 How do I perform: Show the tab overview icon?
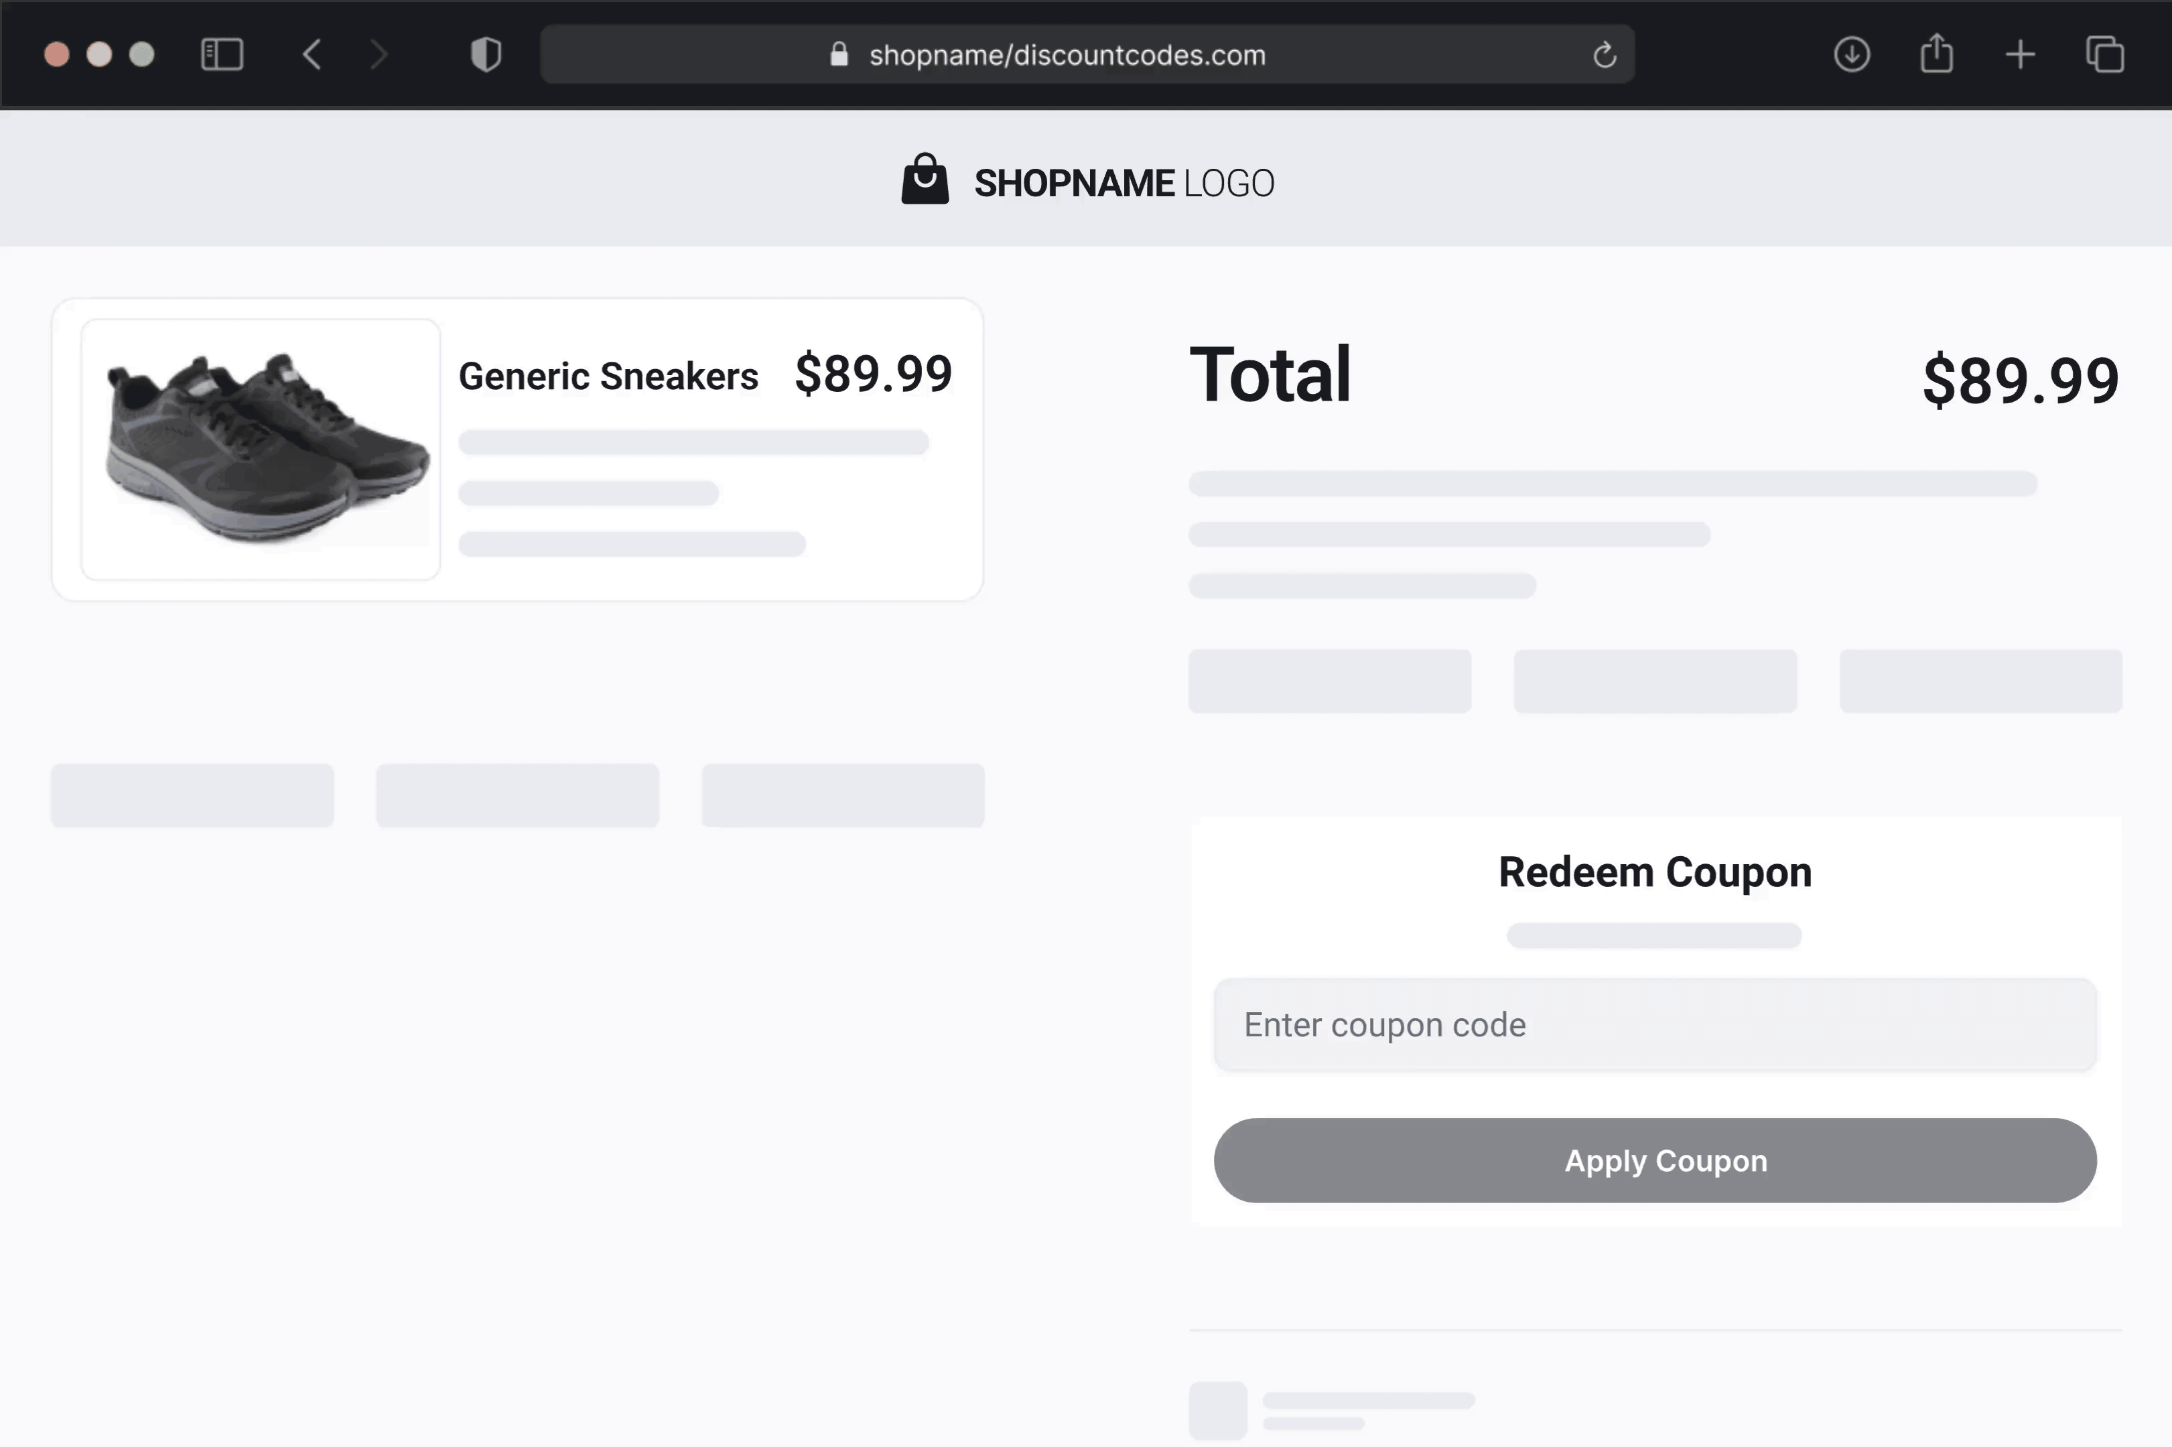(x=2104, y=54)
